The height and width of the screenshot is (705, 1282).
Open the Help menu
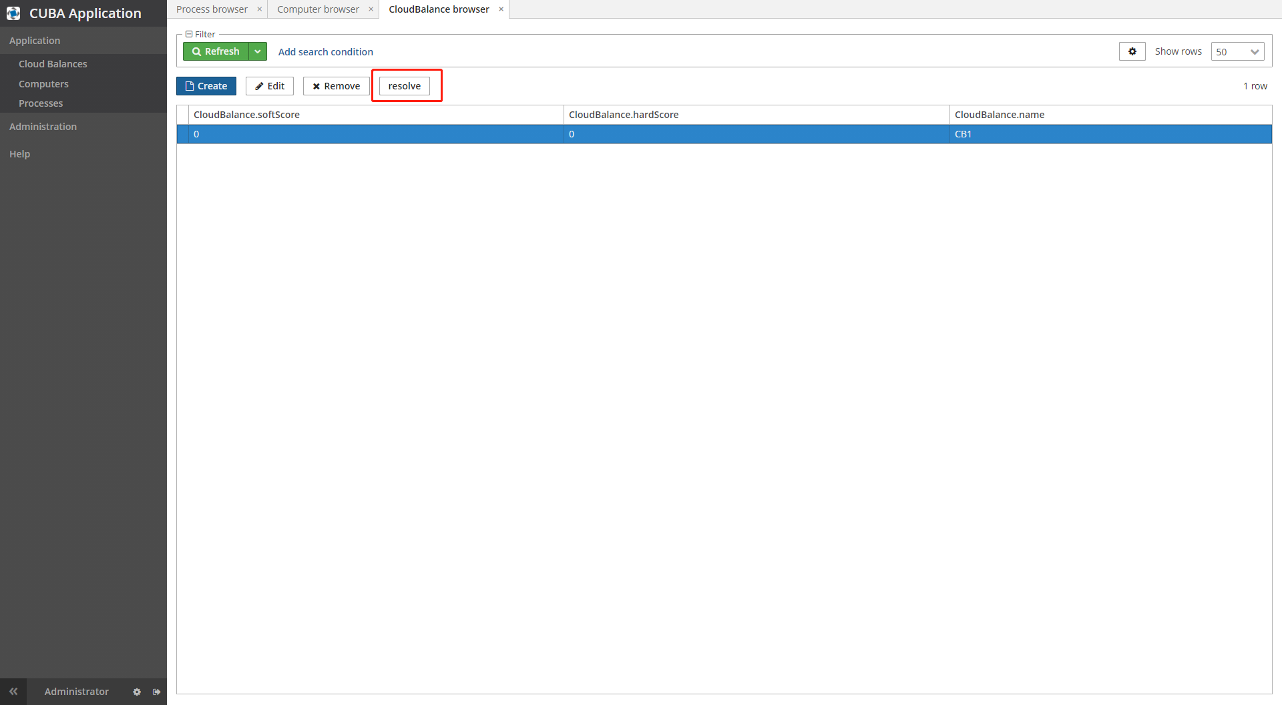tap(83, 154)
